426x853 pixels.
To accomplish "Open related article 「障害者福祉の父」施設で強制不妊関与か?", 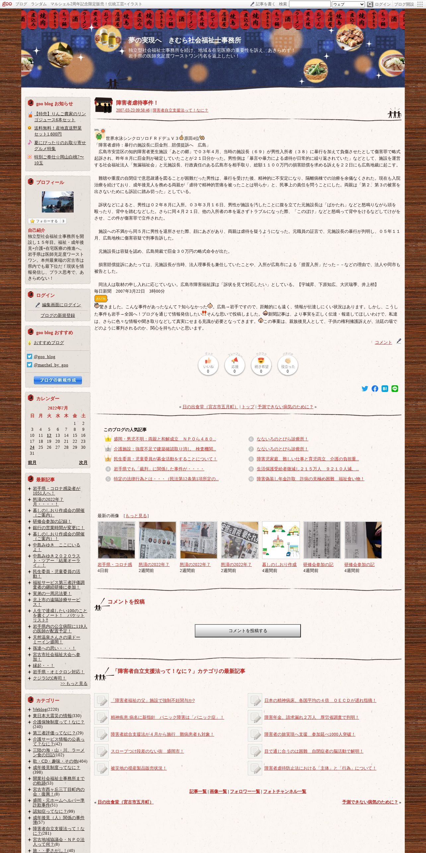I will (153, 700).
